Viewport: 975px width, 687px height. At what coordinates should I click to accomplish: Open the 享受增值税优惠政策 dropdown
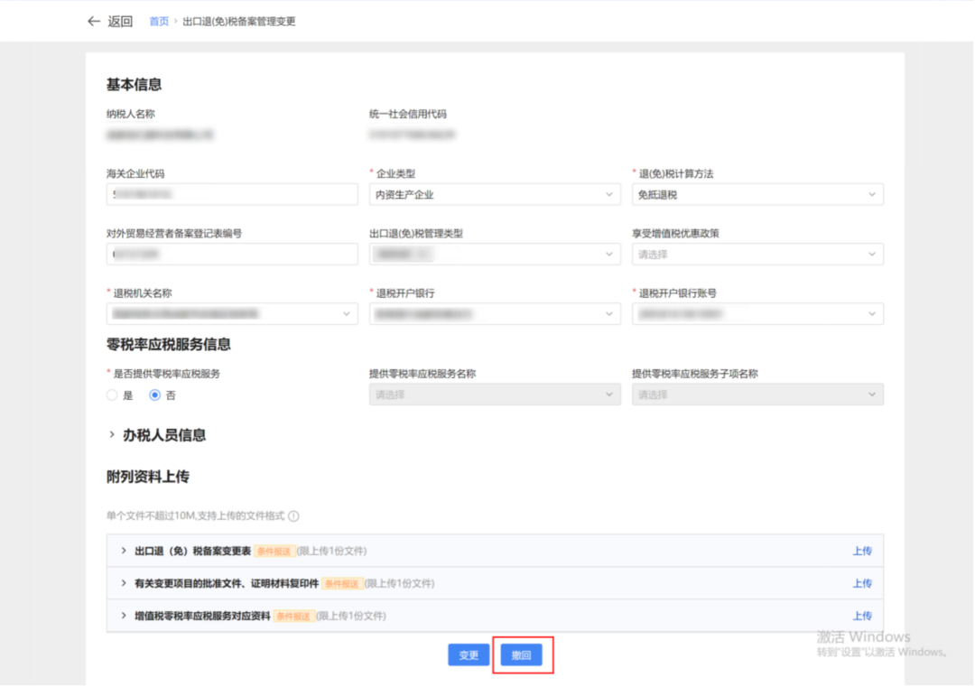tap(757, 255)
